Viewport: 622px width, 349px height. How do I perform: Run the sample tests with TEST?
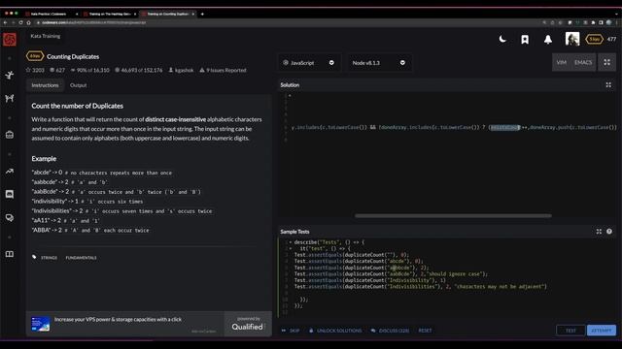(570, 331)
